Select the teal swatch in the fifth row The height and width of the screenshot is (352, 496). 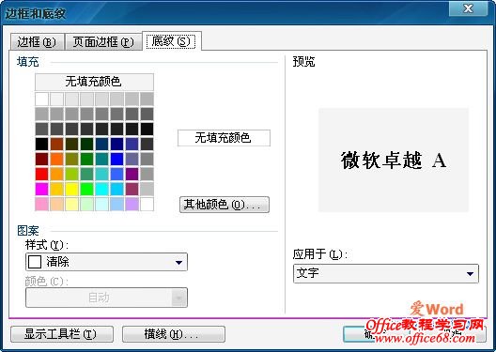tap(101, 159)
